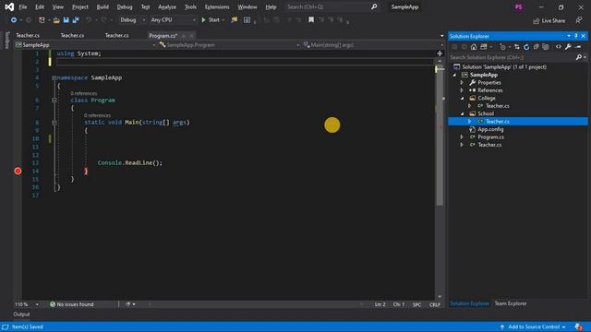591x332 pixels.
Task: Click the New Project toolbar icon
Action: coord(42,20)
